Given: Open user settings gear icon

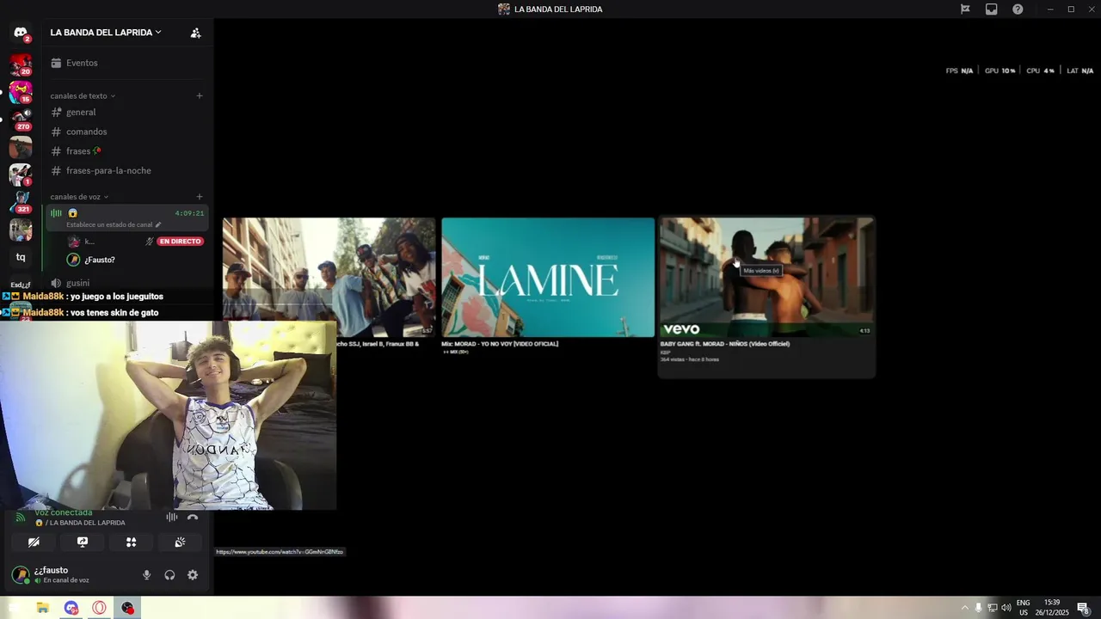Looking at the screenshot, I should 193,575.
